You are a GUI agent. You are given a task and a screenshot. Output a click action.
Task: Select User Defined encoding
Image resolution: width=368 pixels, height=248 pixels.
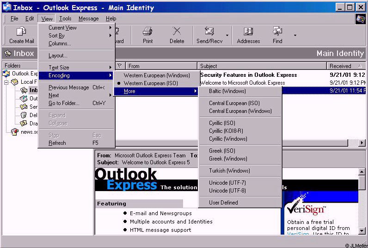(240, 203)
